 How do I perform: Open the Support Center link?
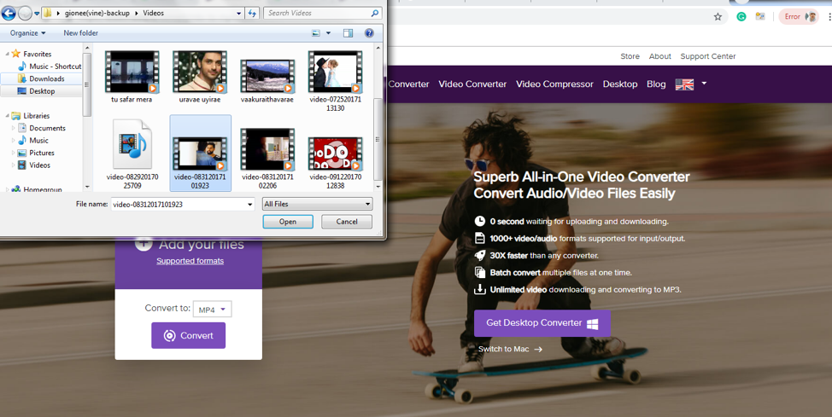(x=708, y=56)
